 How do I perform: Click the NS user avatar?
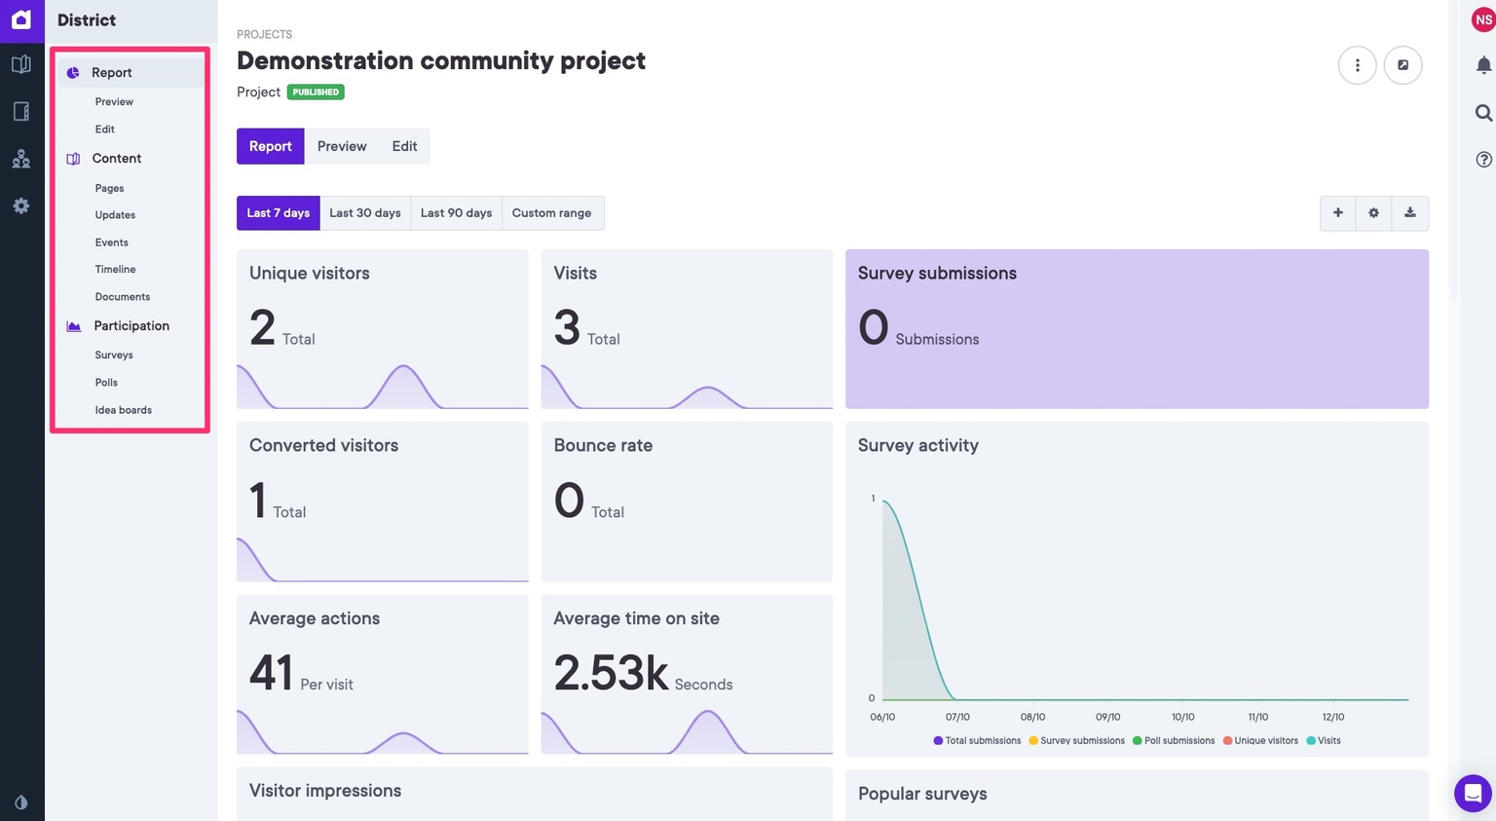(x=1482, y=19)
